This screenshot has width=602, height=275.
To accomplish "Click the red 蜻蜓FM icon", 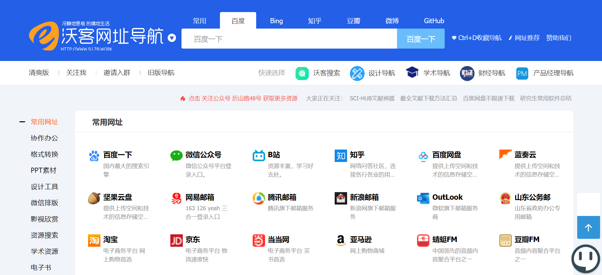I will click(x=423, y=240).
